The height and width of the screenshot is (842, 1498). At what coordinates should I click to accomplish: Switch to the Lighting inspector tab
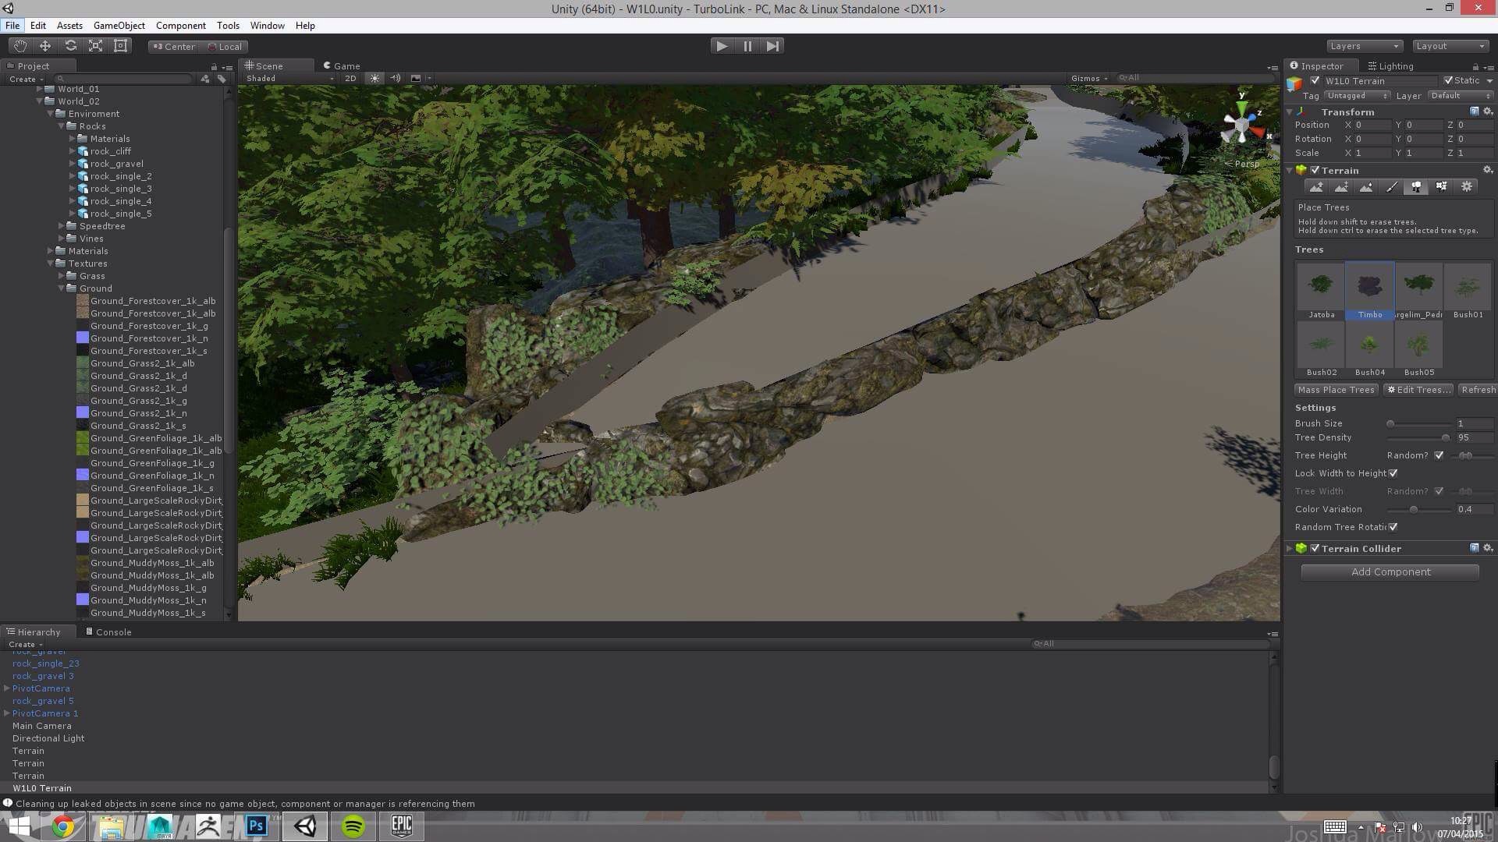pos(1393,65)
